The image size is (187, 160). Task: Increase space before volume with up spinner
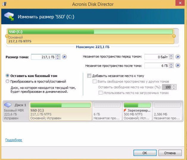[x=171, y=56]
